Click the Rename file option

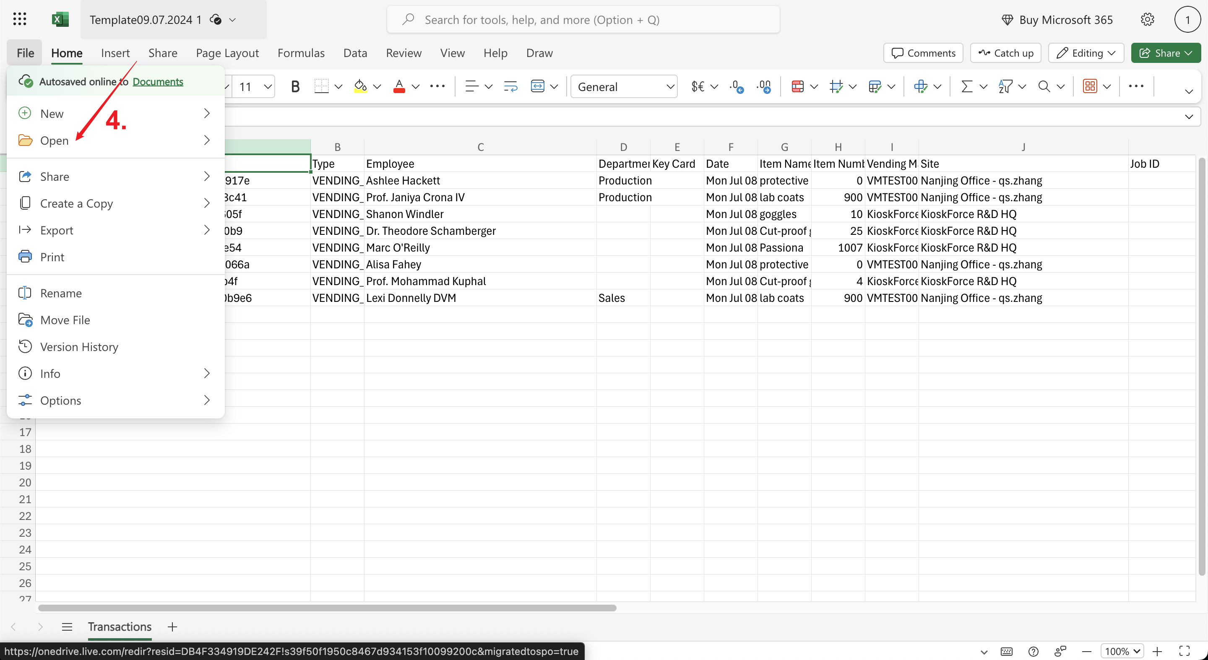(x=61, y=293)
